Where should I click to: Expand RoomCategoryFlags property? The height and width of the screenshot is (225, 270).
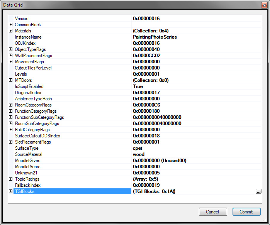(x=10, y=105)
